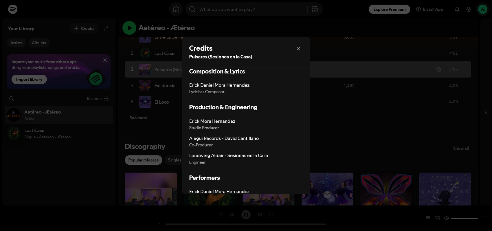Screen dimensions: 492x231
Task: Click El Loco track cover art
Action: point(145,102)
